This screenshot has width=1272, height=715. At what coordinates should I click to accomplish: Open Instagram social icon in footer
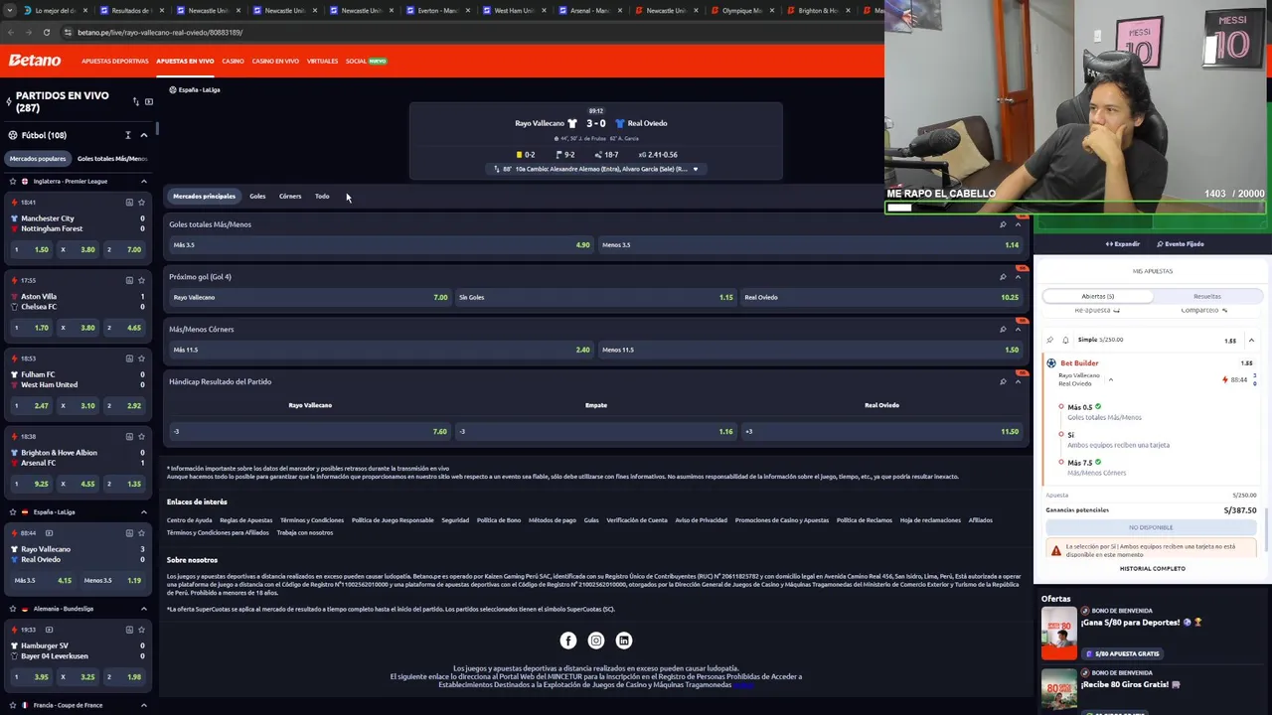point(595,641)
